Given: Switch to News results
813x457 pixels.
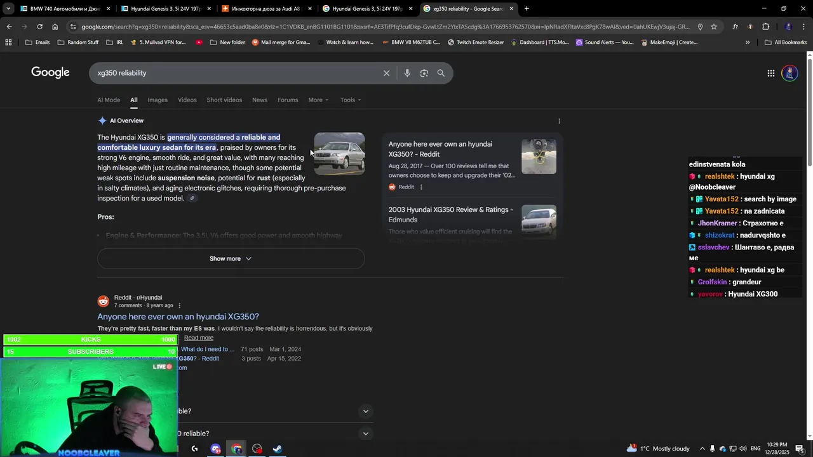Looking at the screenshot, I should pyautogui.click(x=260, y=100).
